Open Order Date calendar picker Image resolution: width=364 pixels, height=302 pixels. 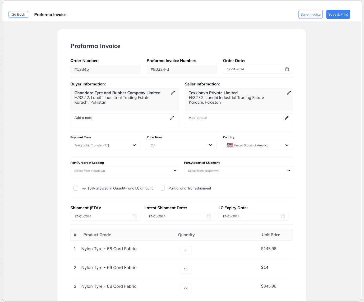tap(287, 69)
